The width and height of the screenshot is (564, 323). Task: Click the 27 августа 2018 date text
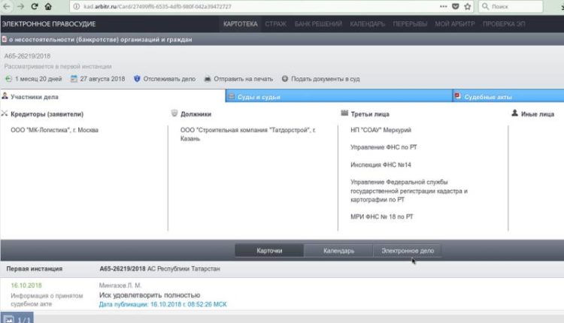pyautogui.click(x=102, y=79)
